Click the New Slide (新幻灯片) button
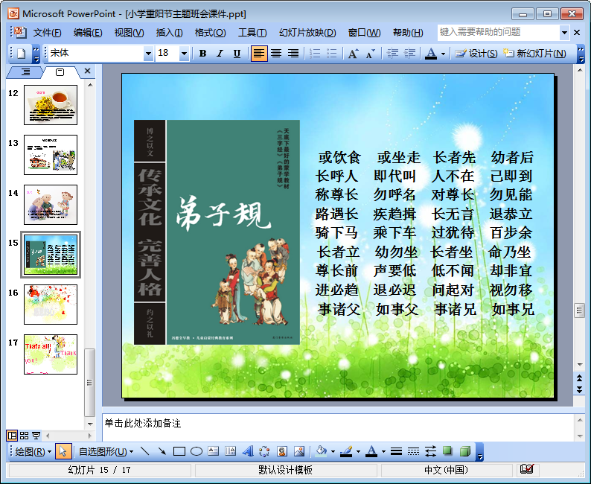The height and width of the screenshot is (484, 591). click(x=535, y=54)
